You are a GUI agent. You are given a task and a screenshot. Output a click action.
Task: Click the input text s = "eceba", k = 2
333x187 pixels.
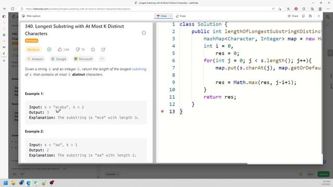(x=64, y=108)
